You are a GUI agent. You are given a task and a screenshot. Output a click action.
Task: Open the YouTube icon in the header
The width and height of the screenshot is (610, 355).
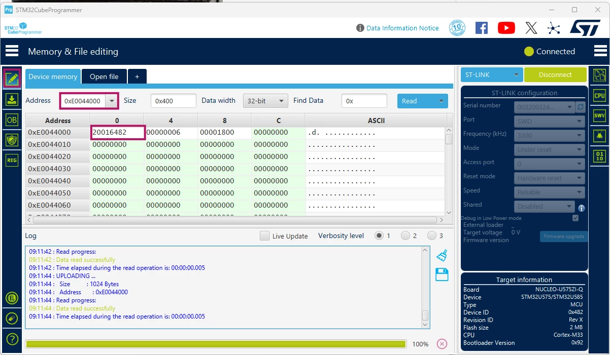[x=506, y=28]
